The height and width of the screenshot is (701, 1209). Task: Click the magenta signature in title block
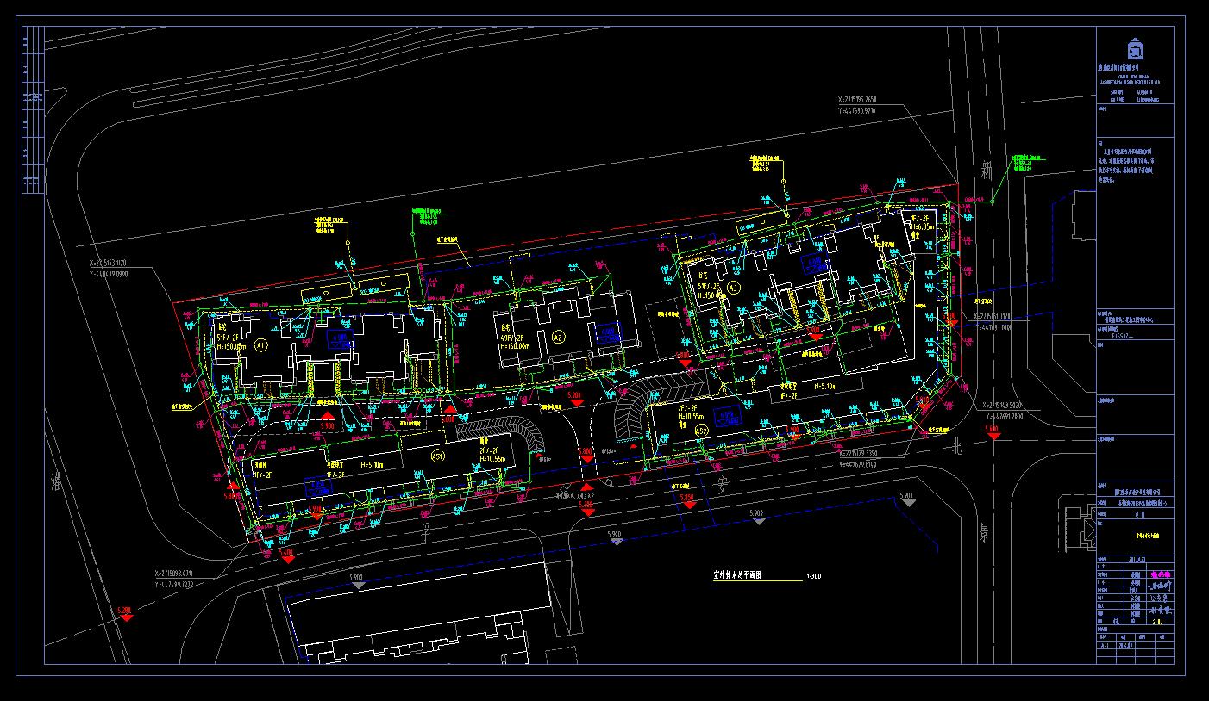tap(1161, 574)
